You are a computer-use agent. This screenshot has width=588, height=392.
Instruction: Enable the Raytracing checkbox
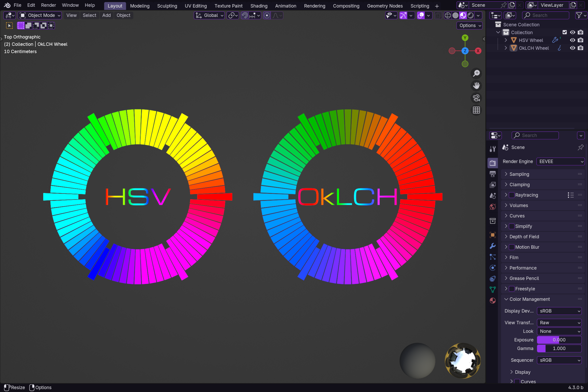tap(512, 195)
